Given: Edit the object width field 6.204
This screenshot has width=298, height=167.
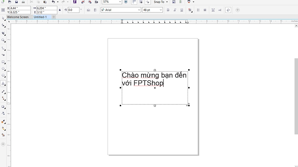Looking at the screenshot, I should point(47,8).
